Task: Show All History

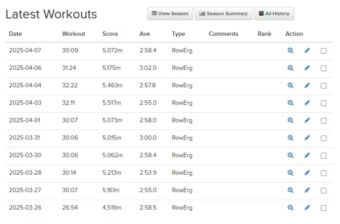Action: [274, 14]
